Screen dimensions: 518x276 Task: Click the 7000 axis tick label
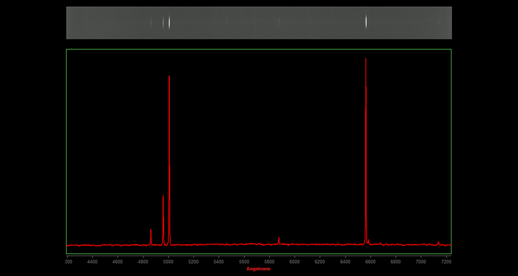(x=421, y=262)
